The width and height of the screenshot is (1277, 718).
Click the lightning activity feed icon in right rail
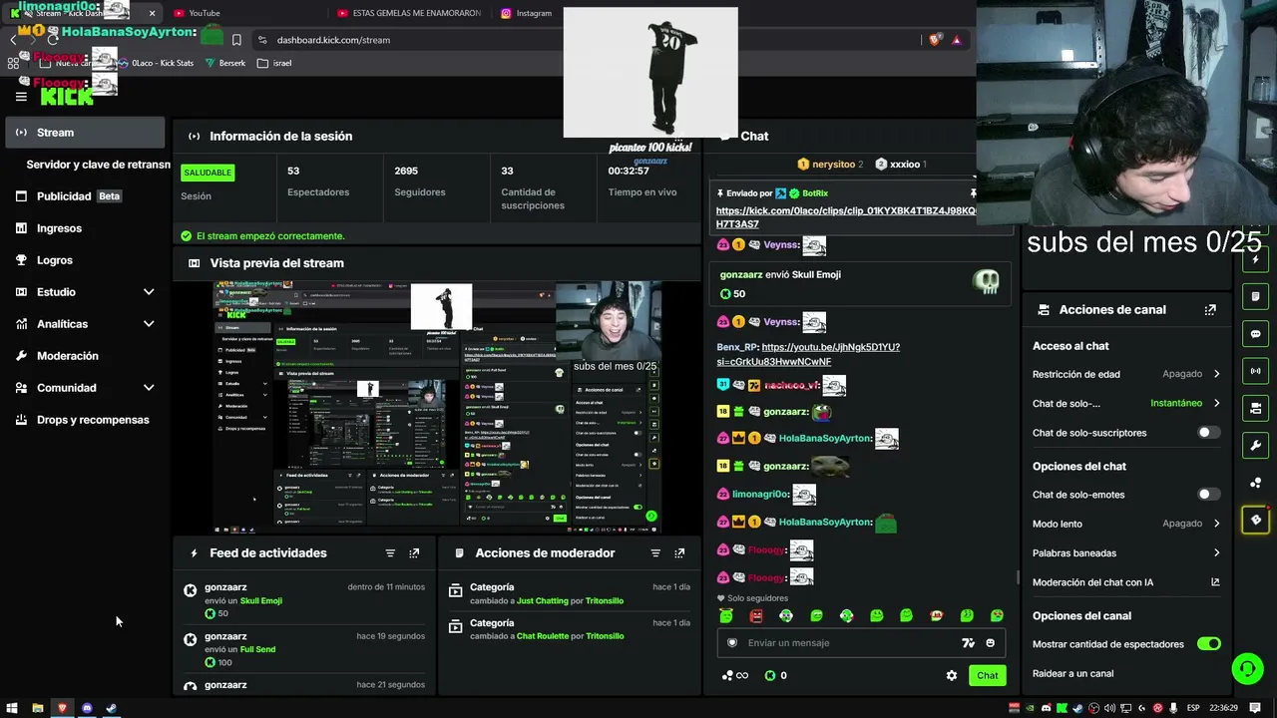click(x=1255, y=260)
